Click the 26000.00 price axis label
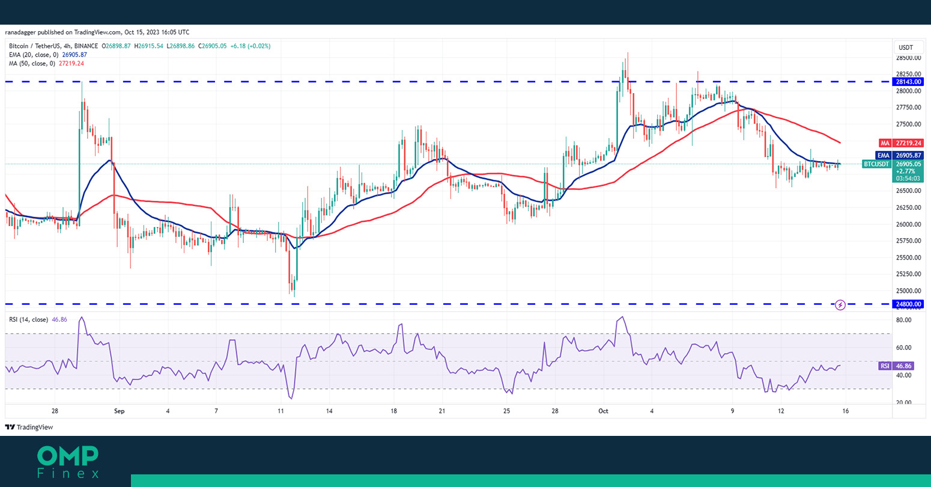931x487 pixels. coord(909,224)
